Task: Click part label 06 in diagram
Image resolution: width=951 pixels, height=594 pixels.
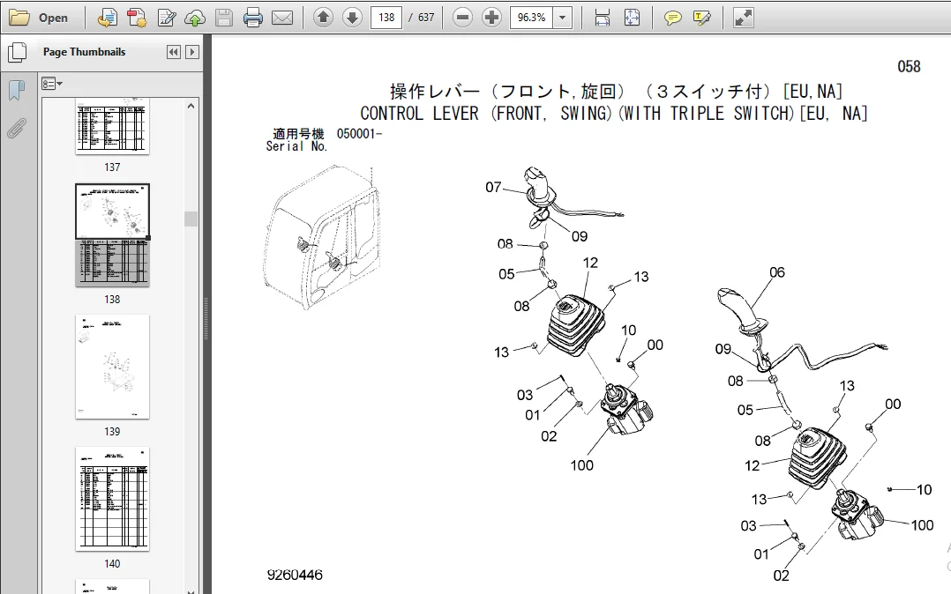Action: pos(777,272)
